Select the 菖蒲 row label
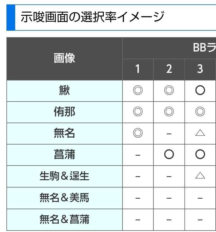Image resolution: width=216 pixels, height=232 pixels. pyautogui.click(x=65, y=155)
